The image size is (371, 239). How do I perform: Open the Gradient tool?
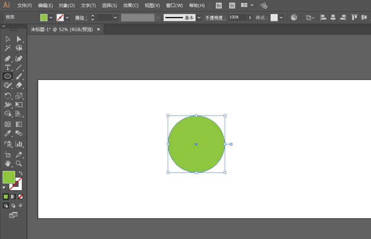point(19,124)
